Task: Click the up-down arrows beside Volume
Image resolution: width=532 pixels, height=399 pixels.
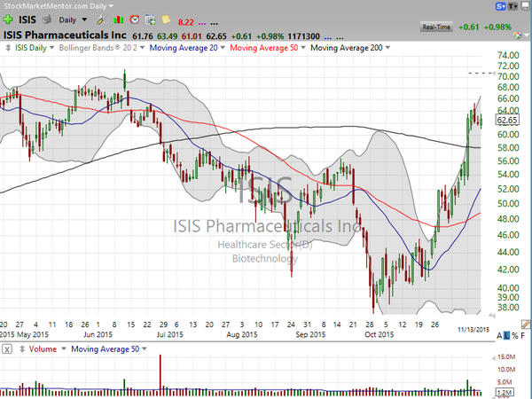Action: (x=22, y=348)
